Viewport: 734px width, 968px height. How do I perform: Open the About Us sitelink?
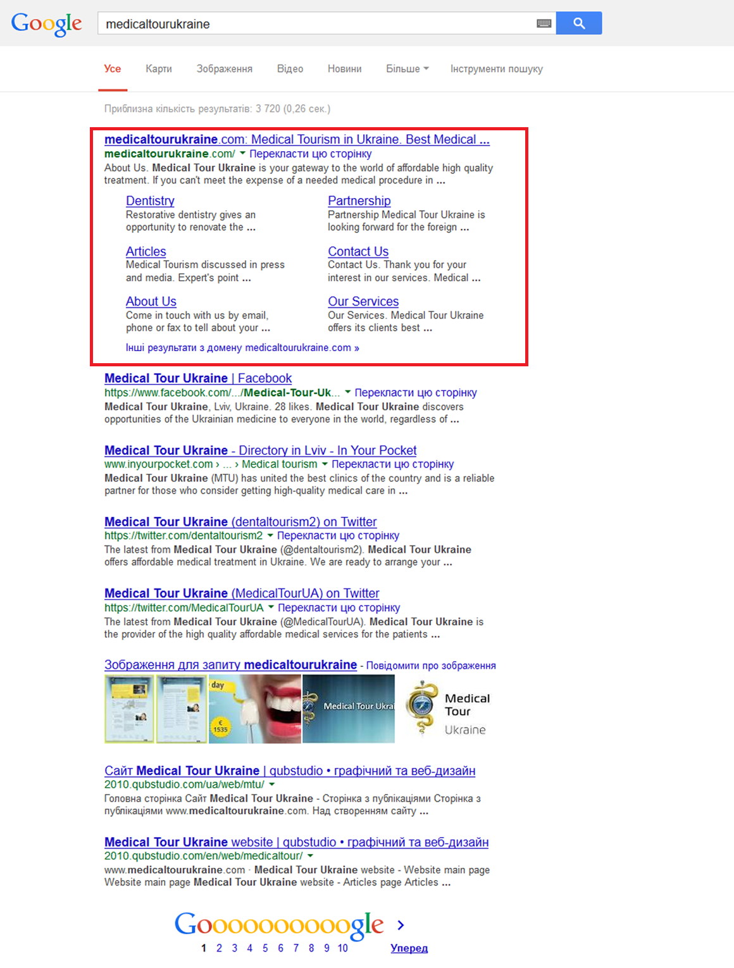click(x=151, y=301)
